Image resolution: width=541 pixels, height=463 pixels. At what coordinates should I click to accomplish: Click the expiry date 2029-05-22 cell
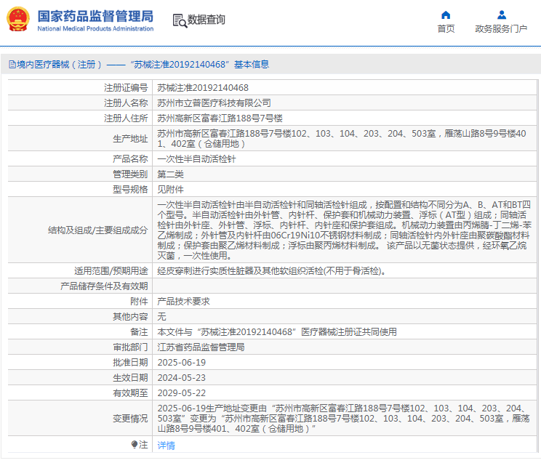[x=182, y=392]
